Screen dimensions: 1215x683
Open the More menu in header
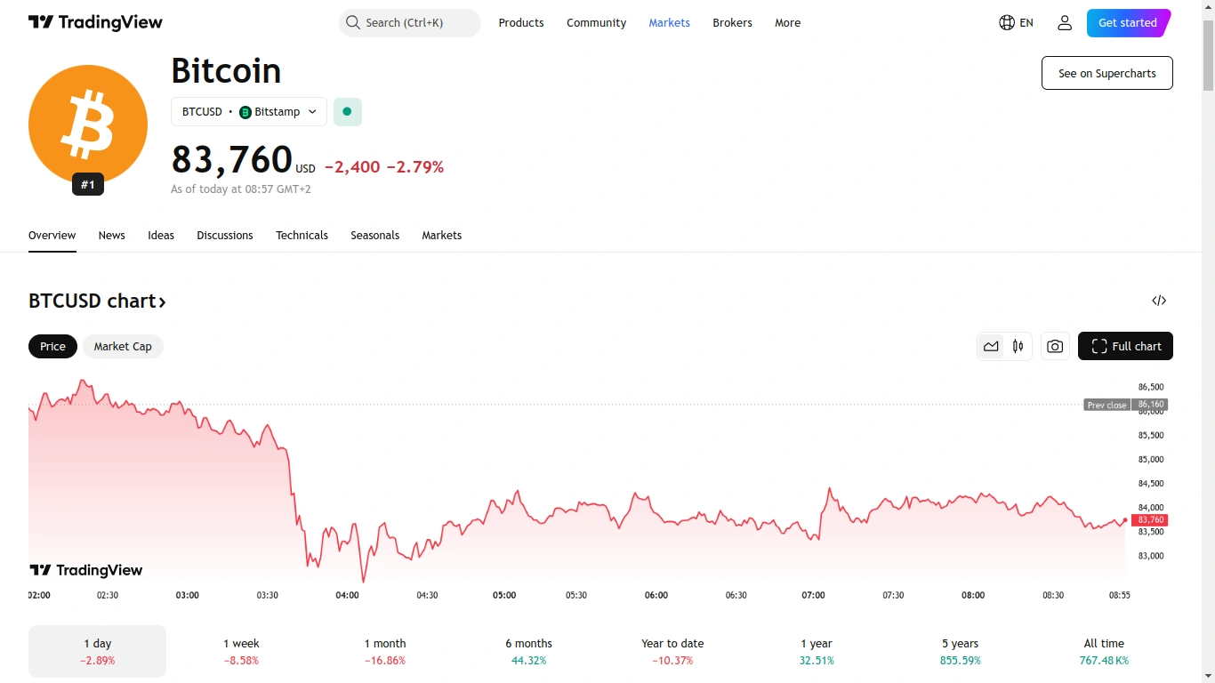[x=787, y=23]
